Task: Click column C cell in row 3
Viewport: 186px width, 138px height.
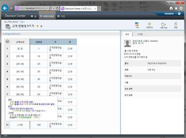Action: click(x=55, y=64)
